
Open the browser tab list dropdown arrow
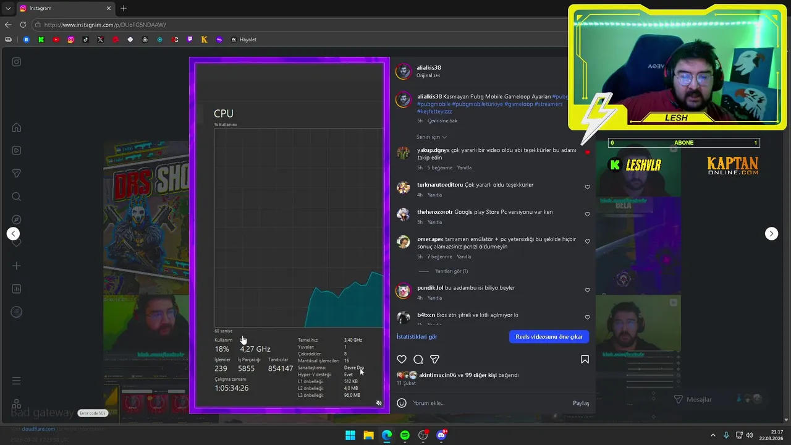point(7,8)
